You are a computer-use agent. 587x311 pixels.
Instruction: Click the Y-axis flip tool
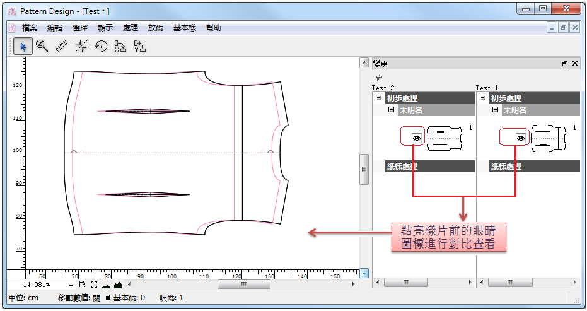(x=139, y=46)
